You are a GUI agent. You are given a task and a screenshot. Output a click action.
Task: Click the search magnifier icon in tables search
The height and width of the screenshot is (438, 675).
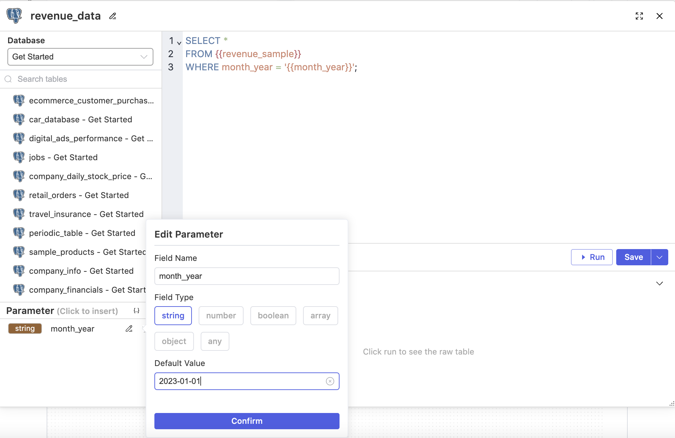8,79
